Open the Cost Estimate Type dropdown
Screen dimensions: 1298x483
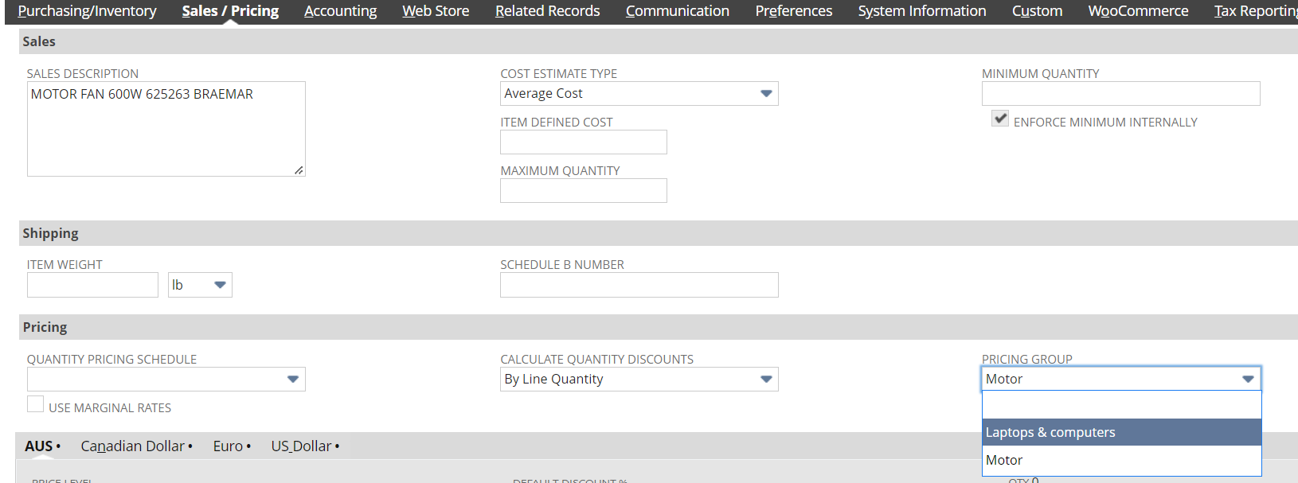pos(639,94)
